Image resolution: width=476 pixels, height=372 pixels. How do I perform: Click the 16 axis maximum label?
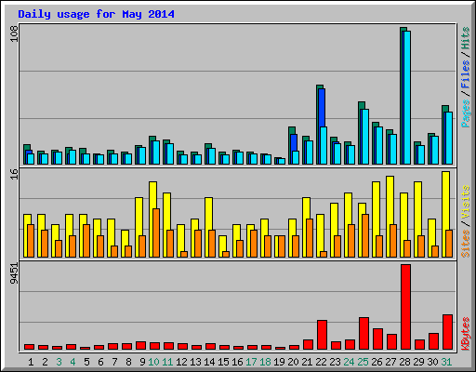click(15, 175)
